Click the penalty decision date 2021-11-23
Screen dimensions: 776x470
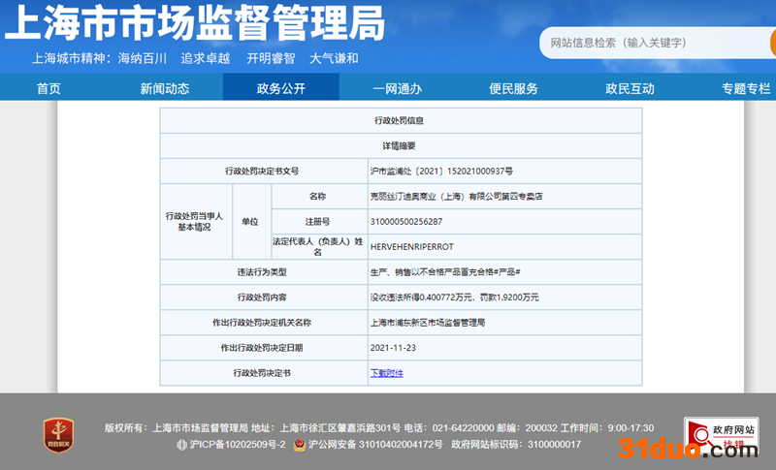394,347
